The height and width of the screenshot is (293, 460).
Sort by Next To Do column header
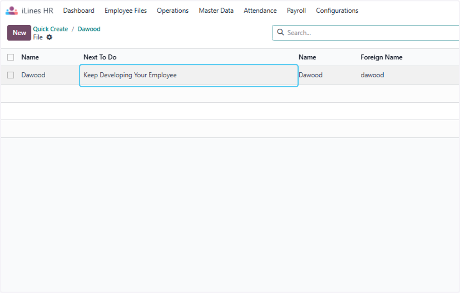click(100, 57)
